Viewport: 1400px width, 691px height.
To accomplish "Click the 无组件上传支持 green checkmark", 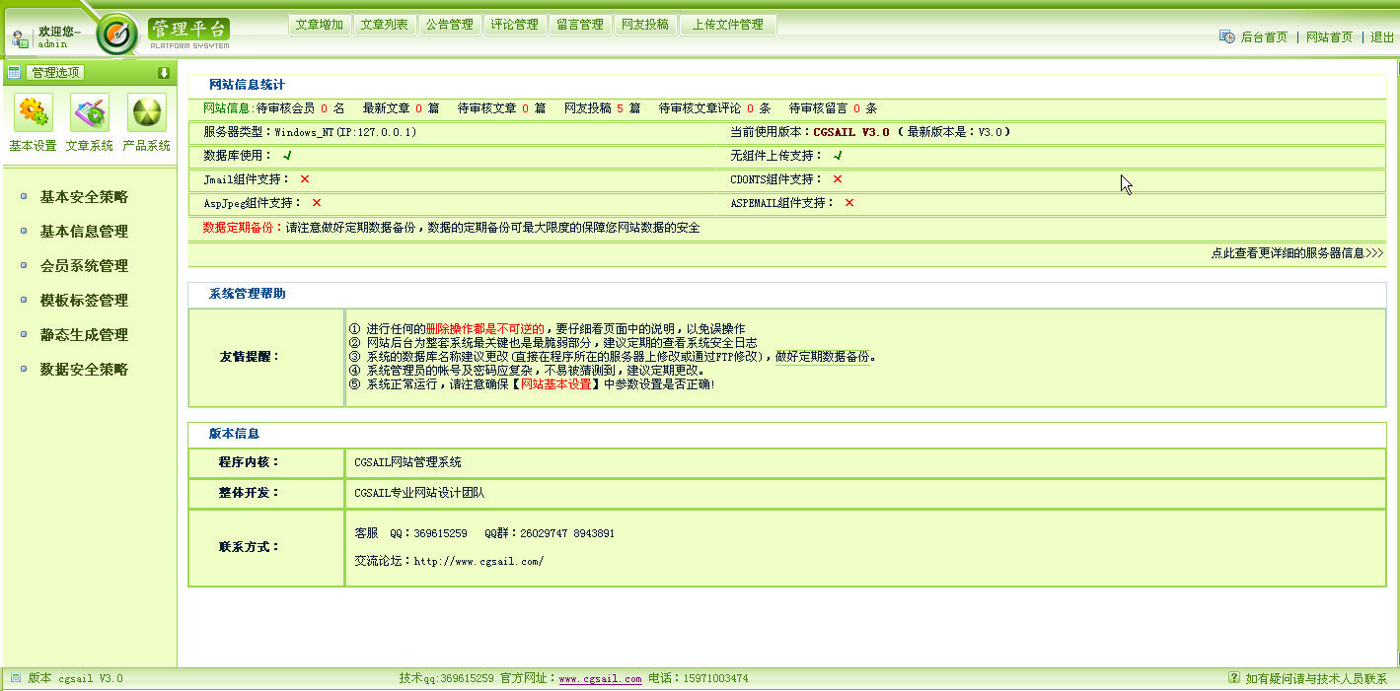I will pyautogui.click(x=838, y=156).
